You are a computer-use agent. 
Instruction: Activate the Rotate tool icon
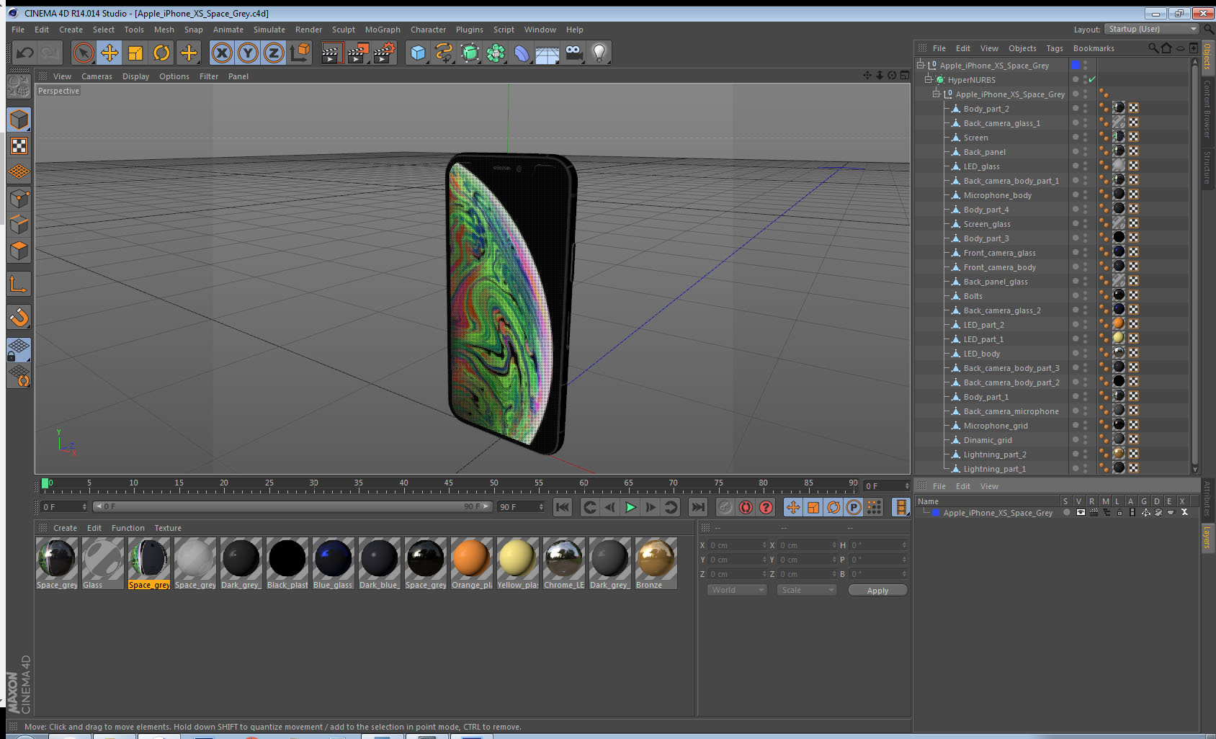[161, 53]
